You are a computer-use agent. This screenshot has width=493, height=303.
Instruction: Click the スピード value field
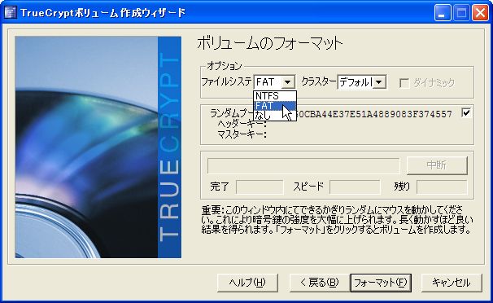pyautogui.click(x=355, y=187)
